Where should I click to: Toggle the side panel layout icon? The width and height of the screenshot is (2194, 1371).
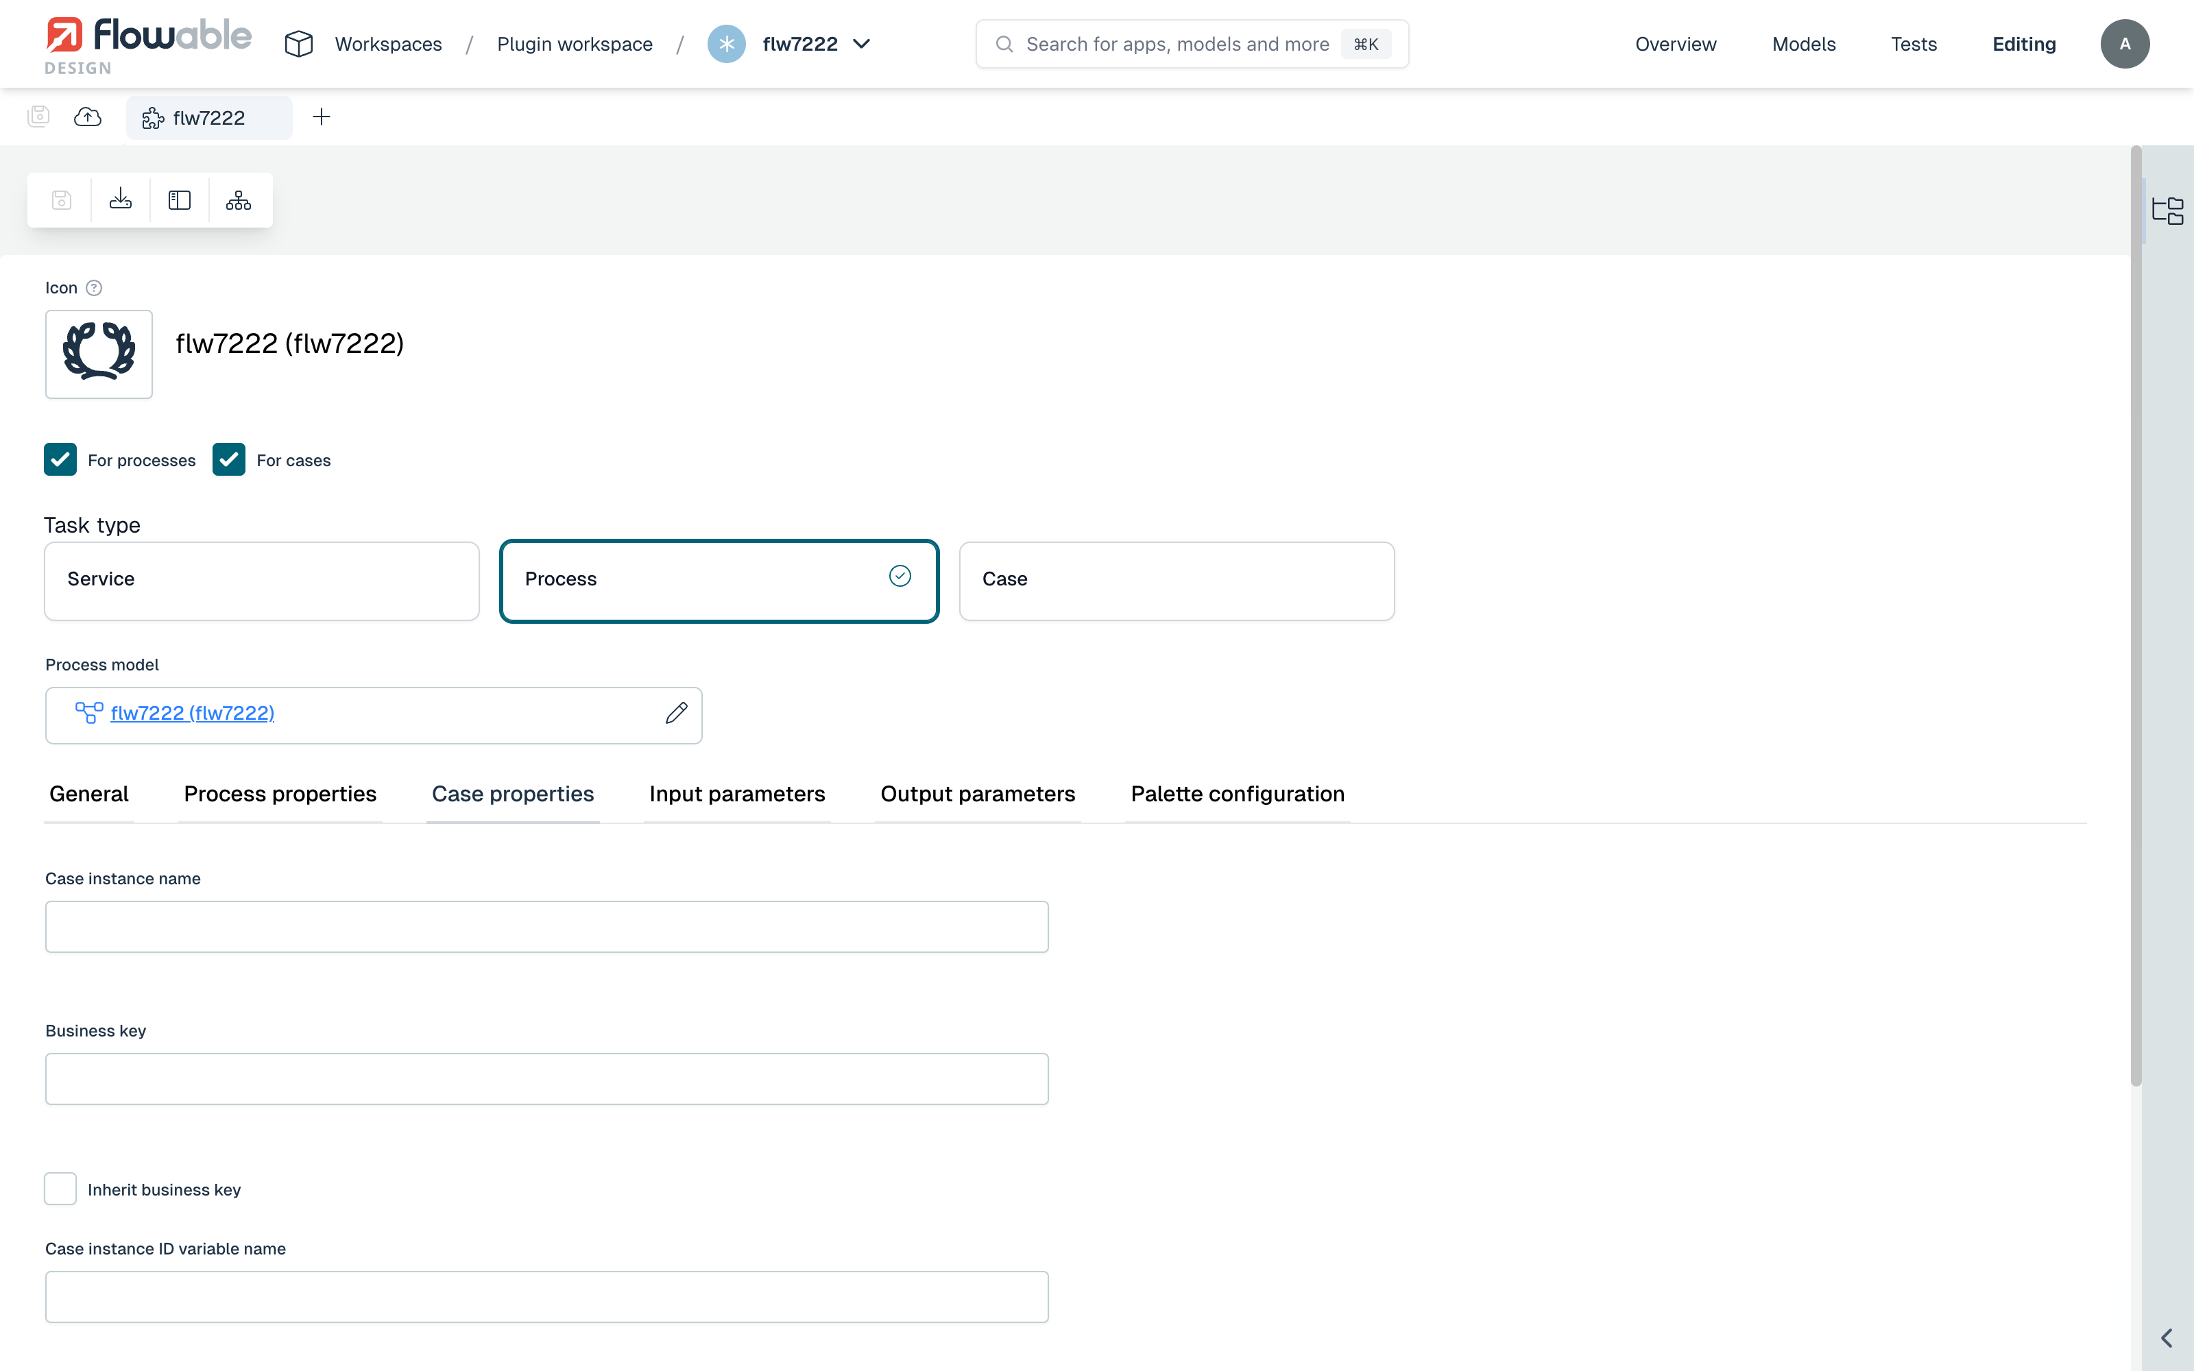pos(180,199)
